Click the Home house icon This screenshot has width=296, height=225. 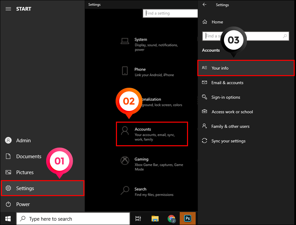[205, 22]
